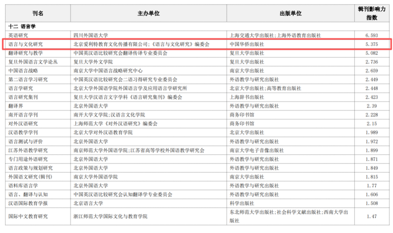
Task: Select index value 1.77
Action: coord(372,185)
